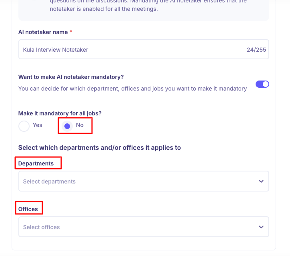
Task: Click the "Yes" option label text
Action: coord(38,125)
